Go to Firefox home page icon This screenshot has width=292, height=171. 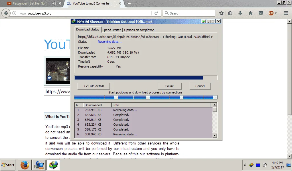[251, 13]
